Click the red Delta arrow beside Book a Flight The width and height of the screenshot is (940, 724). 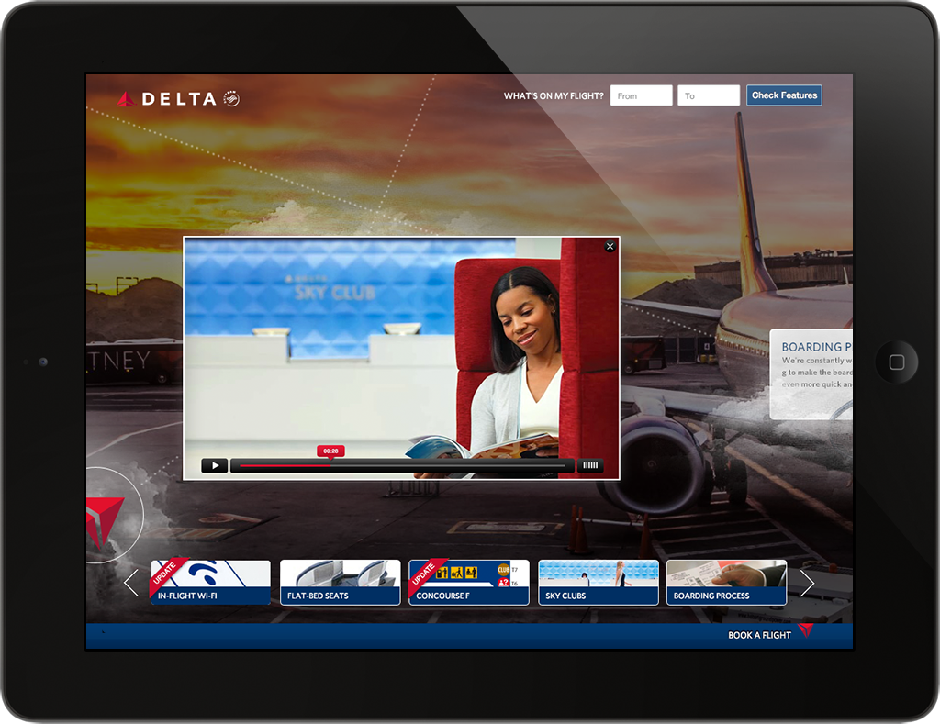coord(806,629)
